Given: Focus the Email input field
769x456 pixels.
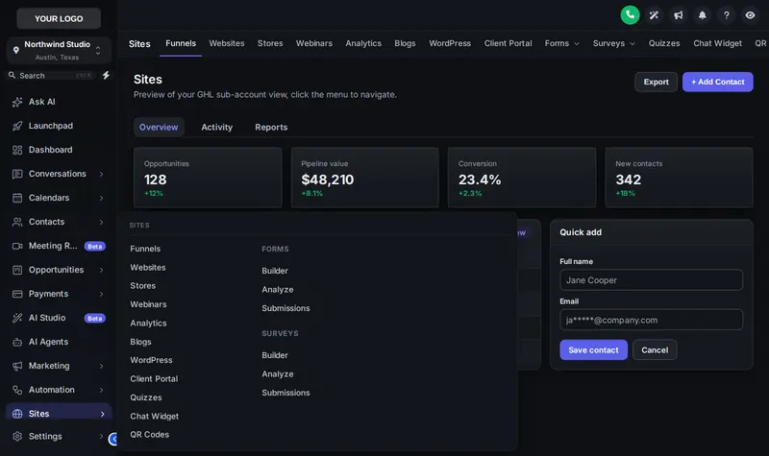Looking at the screenshot, I should (651, 320).
